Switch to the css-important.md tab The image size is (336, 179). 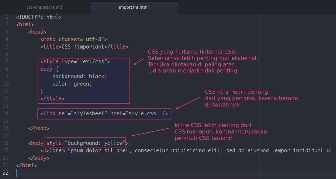pyautogui.click(x=44, y=7)
